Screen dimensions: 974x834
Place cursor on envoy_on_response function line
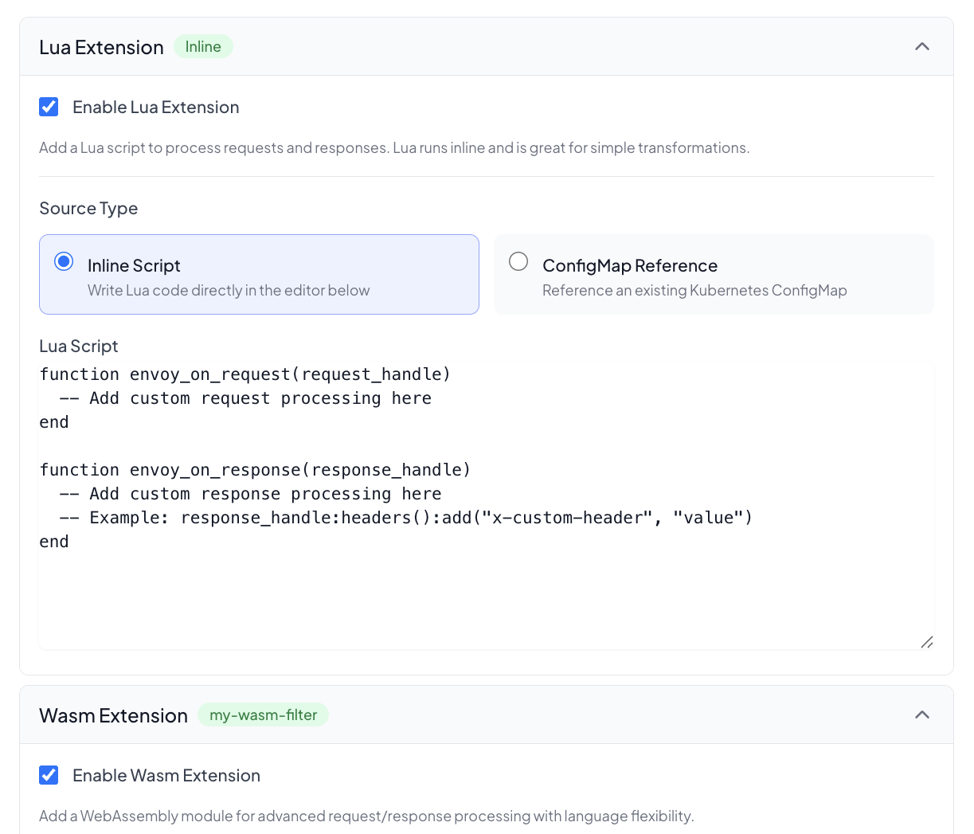coord(255,470)
